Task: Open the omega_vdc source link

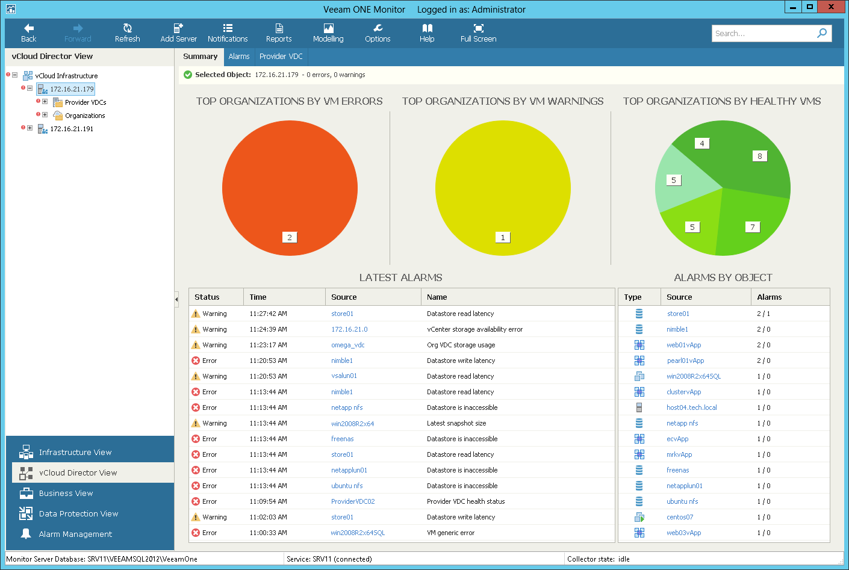Action: point(348,345)
